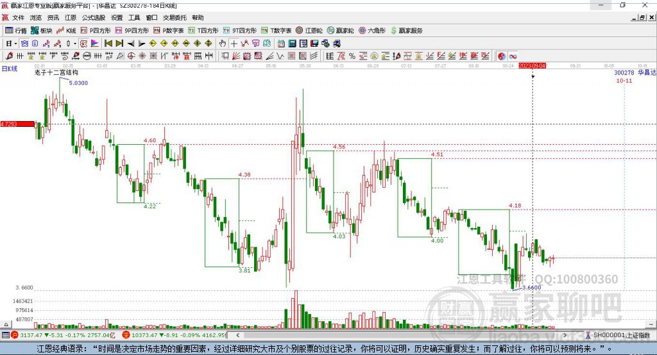
Task: Click the floppy disk save icon
Action: [314, 44]
